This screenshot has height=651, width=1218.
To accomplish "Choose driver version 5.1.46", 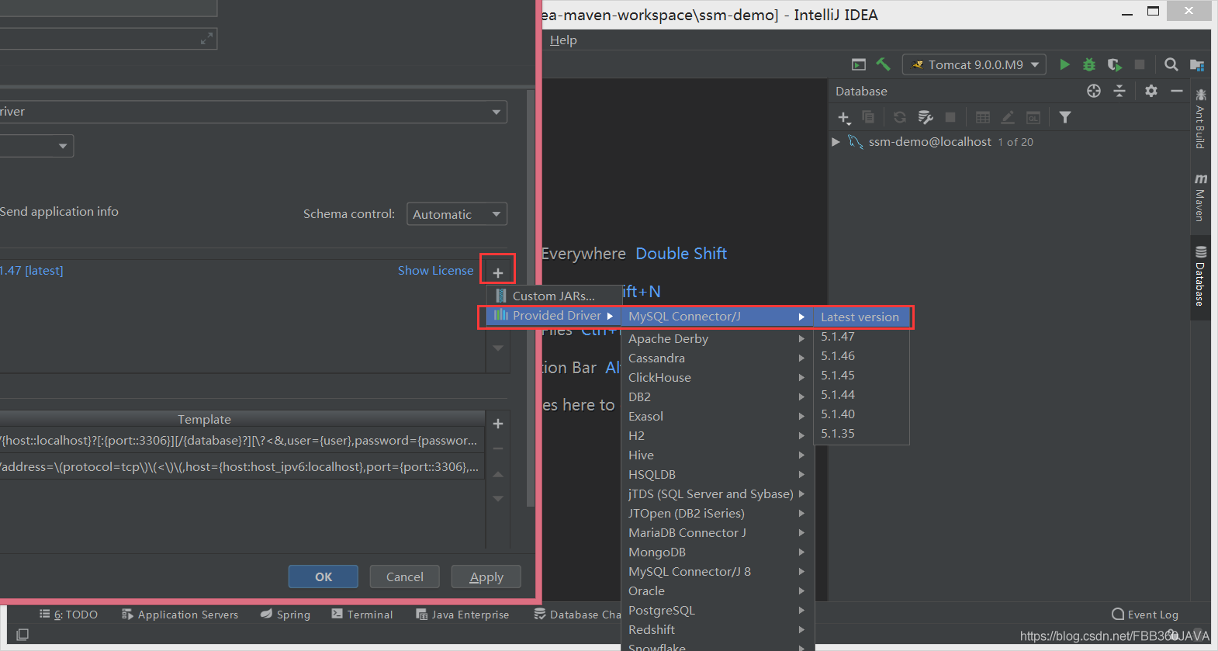I will click(861, 356).
